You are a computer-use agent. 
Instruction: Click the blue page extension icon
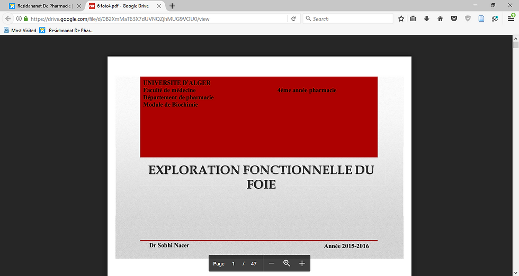(x=481, y=19)
